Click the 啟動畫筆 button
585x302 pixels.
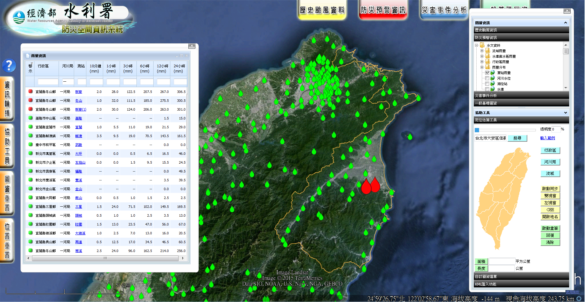(x=550, y=228)
